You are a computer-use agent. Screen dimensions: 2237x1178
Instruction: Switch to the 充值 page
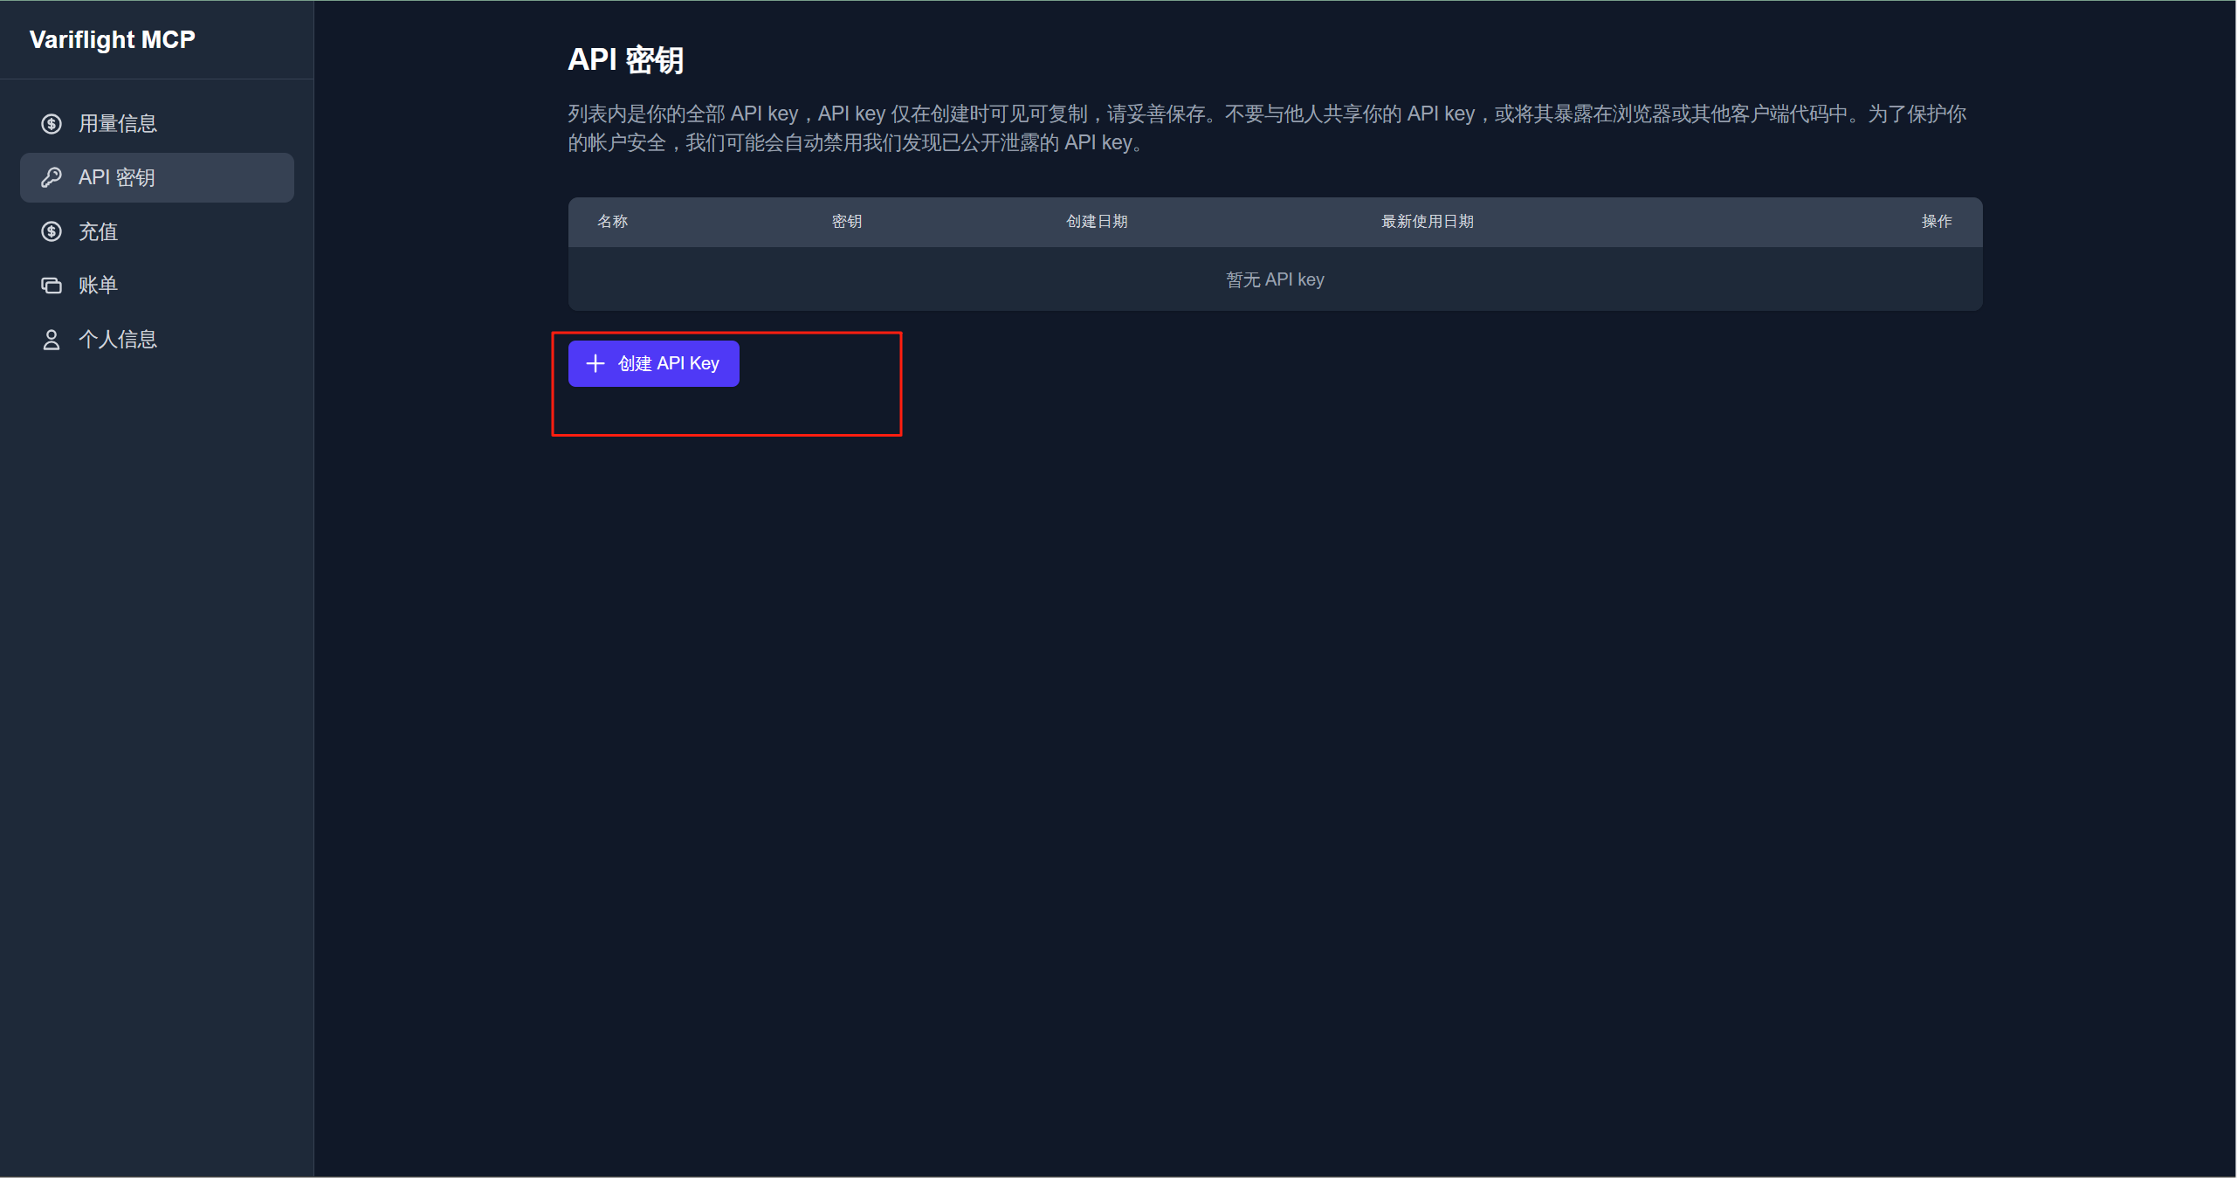pos(98,231)
